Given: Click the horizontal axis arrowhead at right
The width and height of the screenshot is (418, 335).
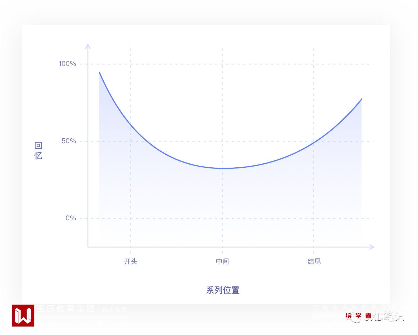Looking at the screenshot, I should tap(372, 247).
